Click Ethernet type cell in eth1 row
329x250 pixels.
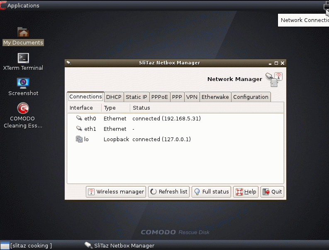coord(115,129)
